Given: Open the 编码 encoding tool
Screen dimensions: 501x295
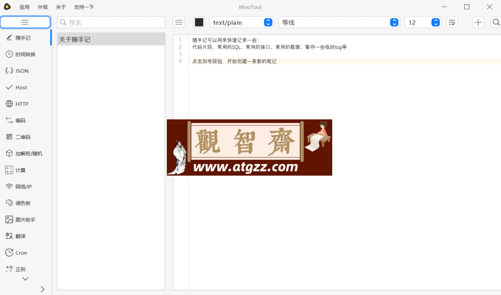Looking at the screenshot, I should click(x=25, y=120).
